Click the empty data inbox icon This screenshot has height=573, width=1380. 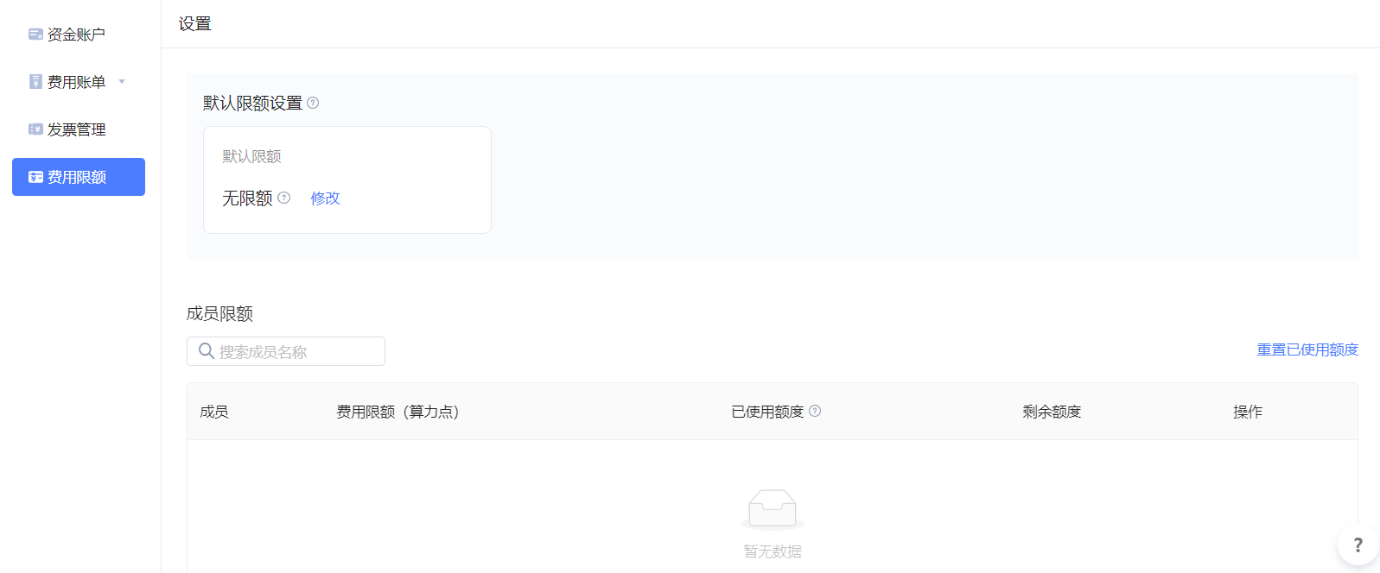click(x=772, y=508)
